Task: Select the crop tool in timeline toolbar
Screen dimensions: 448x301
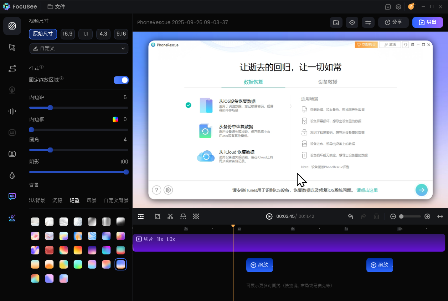Action: click(x=158, y=216)
